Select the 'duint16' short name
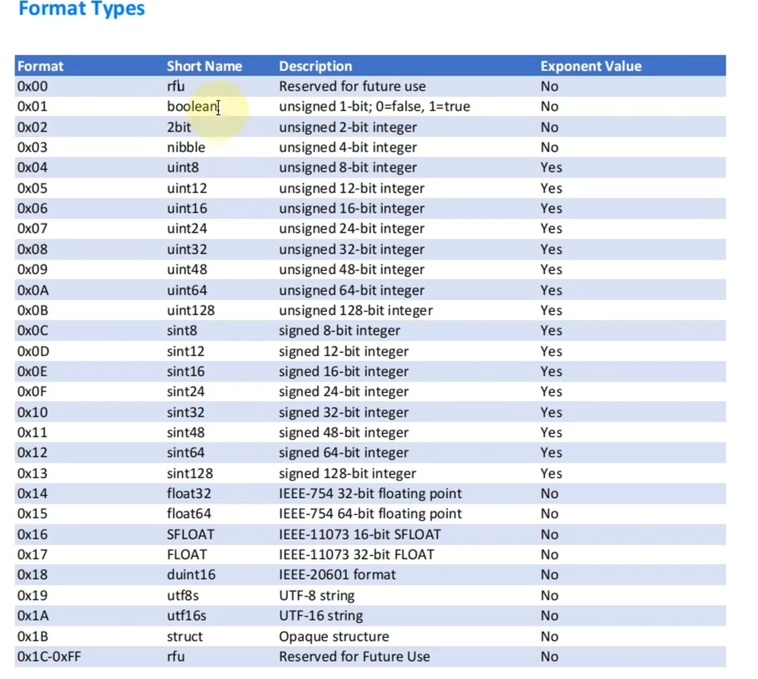This screenshot has height=679, width=758. point(191,575)
